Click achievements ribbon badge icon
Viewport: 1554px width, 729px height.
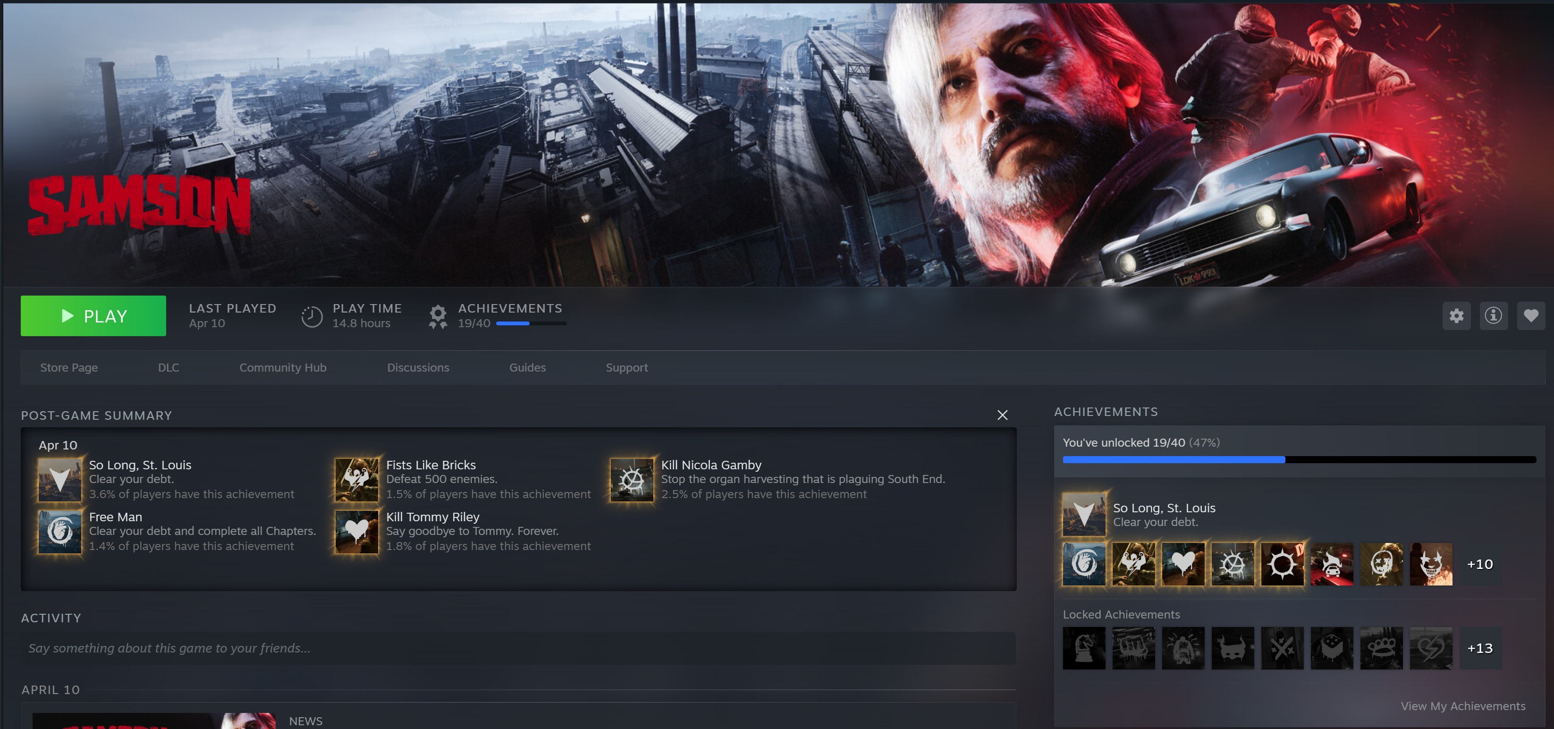click(438, 316)
